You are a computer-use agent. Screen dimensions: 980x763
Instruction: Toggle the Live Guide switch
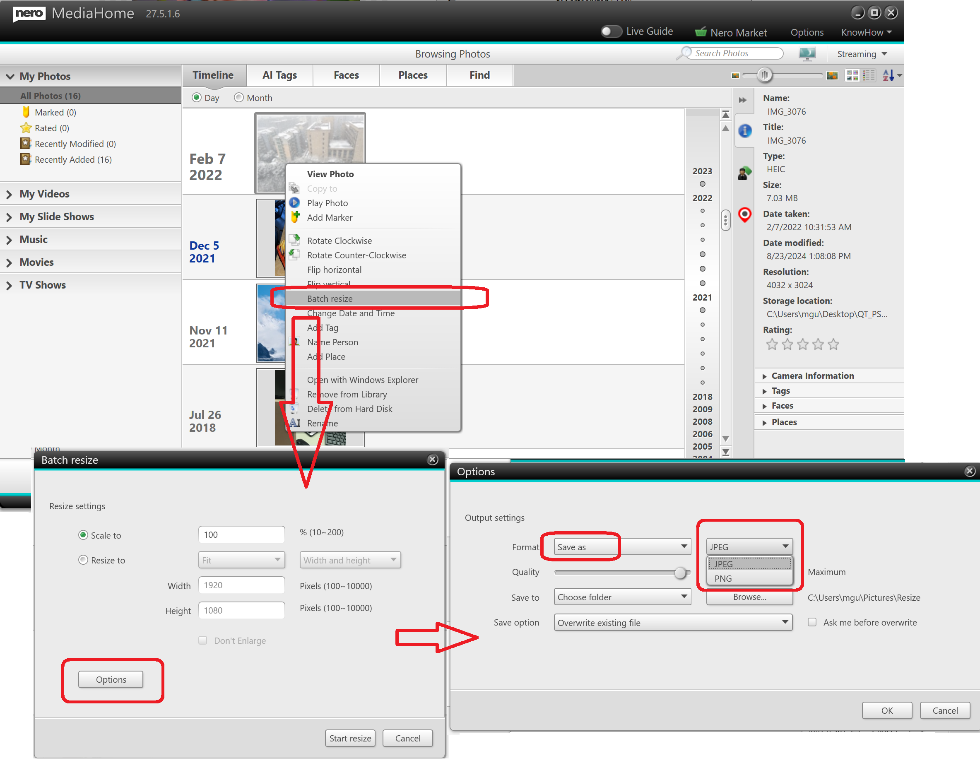tap(611, 31)
